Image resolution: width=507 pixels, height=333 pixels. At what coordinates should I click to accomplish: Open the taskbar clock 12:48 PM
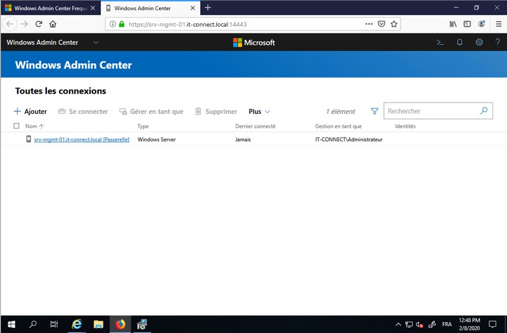[x=469, y=324]
